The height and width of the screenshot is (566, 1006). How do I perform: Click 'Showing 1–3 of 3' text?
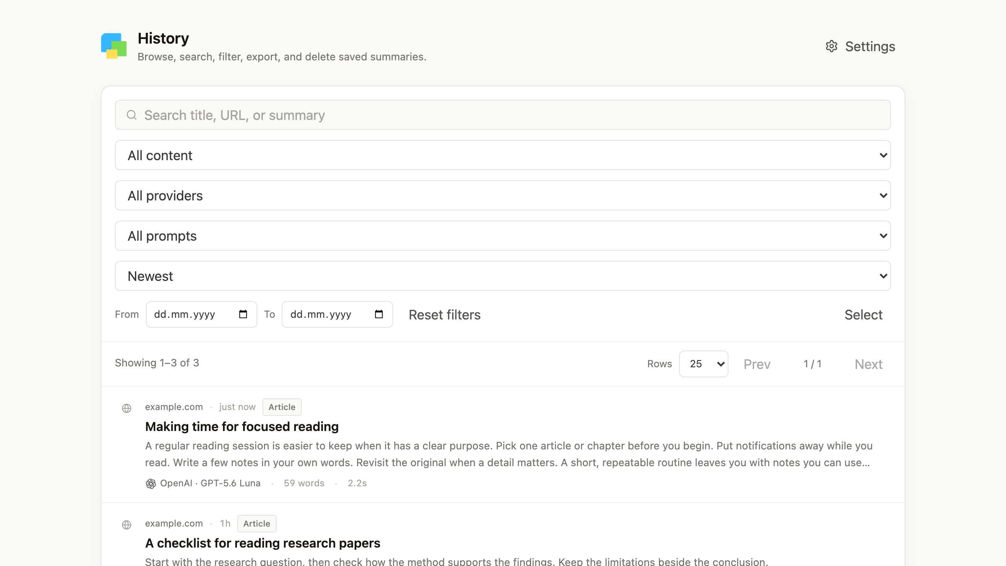[157, 363]
